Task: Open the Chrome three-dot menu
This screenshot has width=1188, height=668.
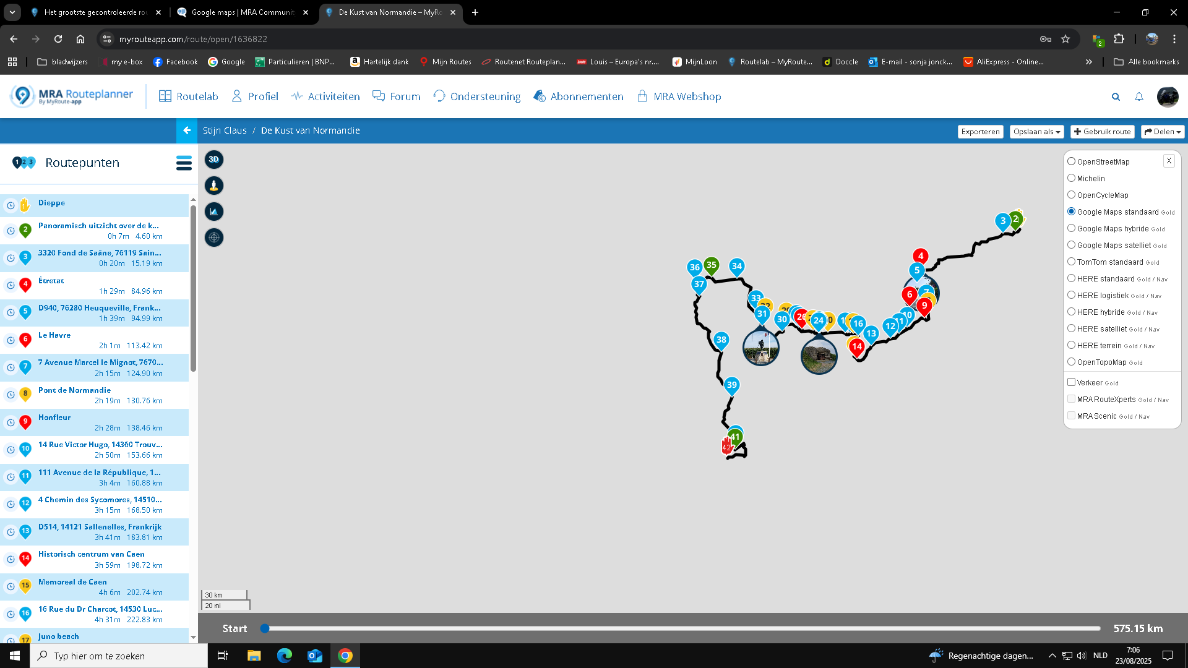Action: click(x=1174, y=39)
